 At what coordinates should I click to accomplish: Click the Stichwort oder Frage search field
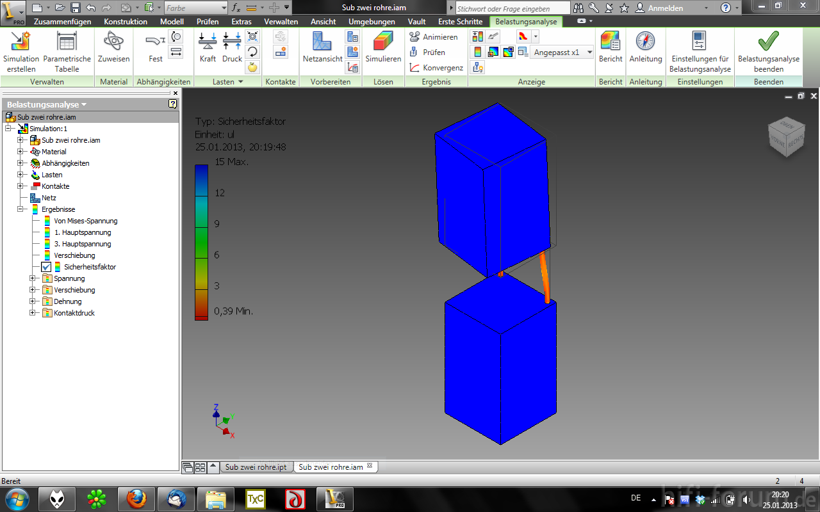512,9
